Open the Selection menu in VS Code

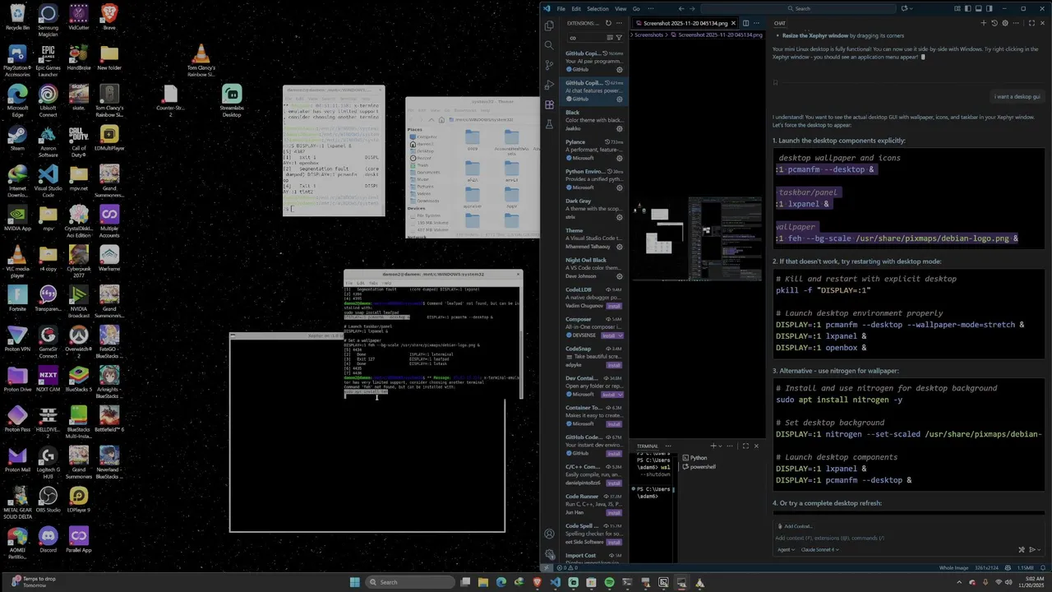point(598,8)
